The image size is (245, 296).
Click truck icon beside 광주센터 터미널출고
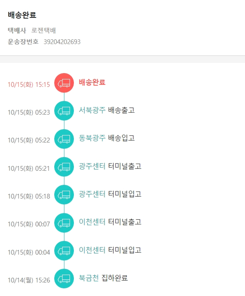(64, 167)
